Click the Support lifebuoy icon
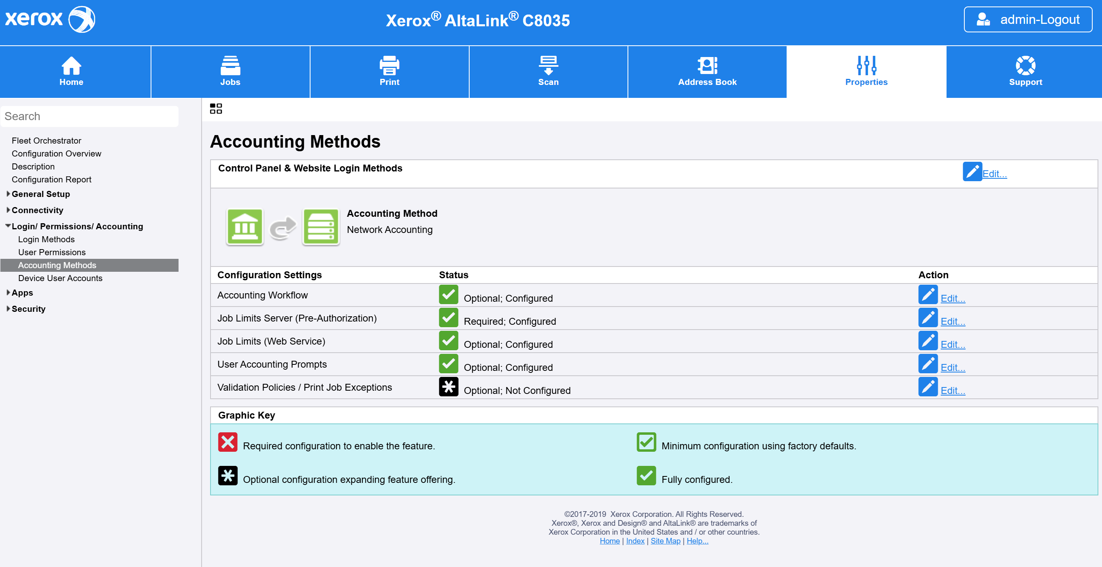This screenshot has height=567, width=1102. (1025, 66)
